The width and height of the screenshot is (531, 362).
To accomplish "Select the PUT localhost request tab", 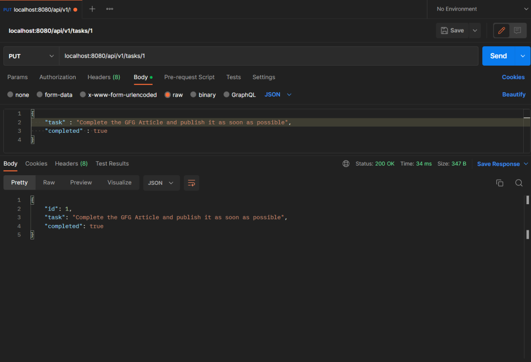I will pos(40,10).
